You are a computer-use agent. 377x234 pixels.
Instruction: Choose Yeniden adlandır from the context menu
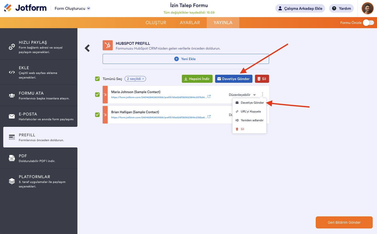click(x=249, y=120)
